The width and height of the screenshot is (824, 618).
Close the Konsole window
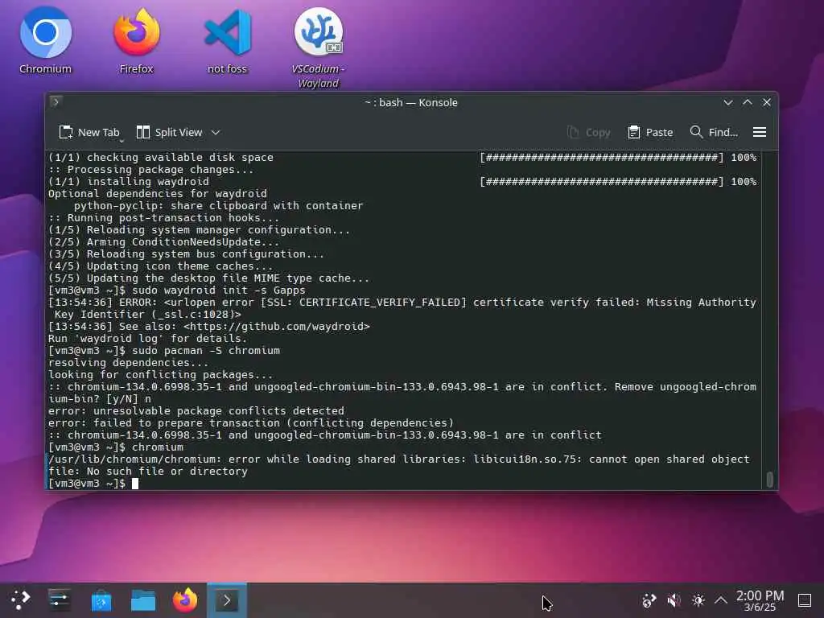[x=767, y=102]
